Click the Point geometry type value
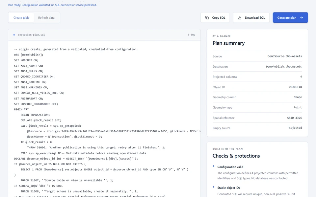This screenshot has width=316, height=197. click(x=298, y=107)
